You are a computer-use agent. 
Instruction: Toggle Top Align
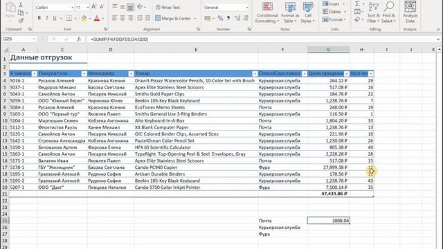(x=114, y=7)
